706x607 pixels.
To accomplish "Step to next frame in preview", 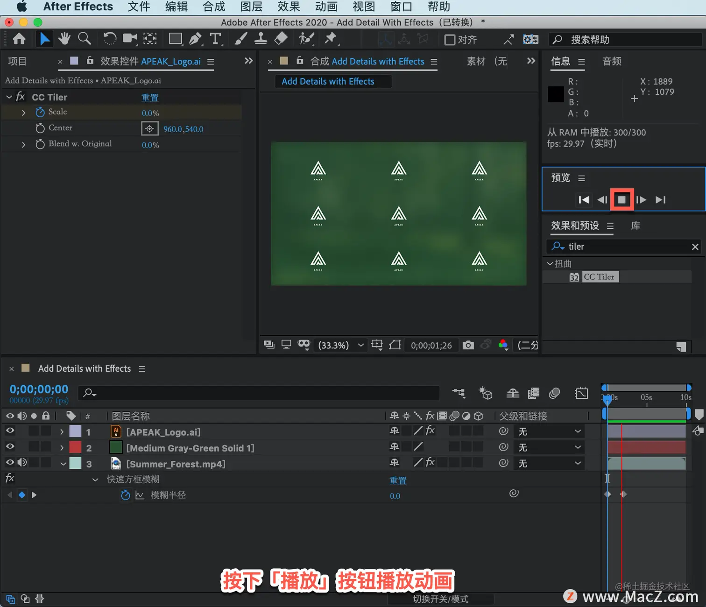I will click(x=641, y=200).
